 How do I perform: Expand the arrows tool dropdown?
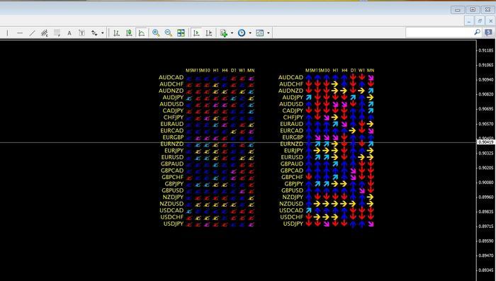(103, 33)
